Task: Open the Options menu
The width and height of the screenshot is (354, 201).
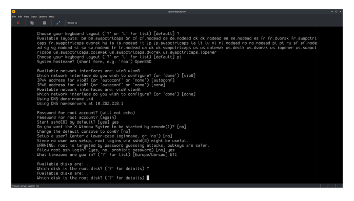Action: [x=43, y=17]
